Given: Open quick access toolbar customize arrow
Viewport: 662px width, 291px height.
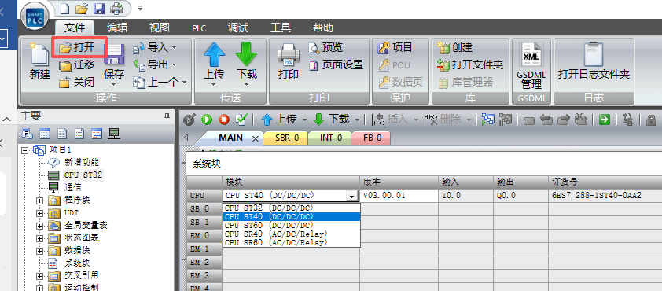Looking at the screenshot, I should coord(140,8).
